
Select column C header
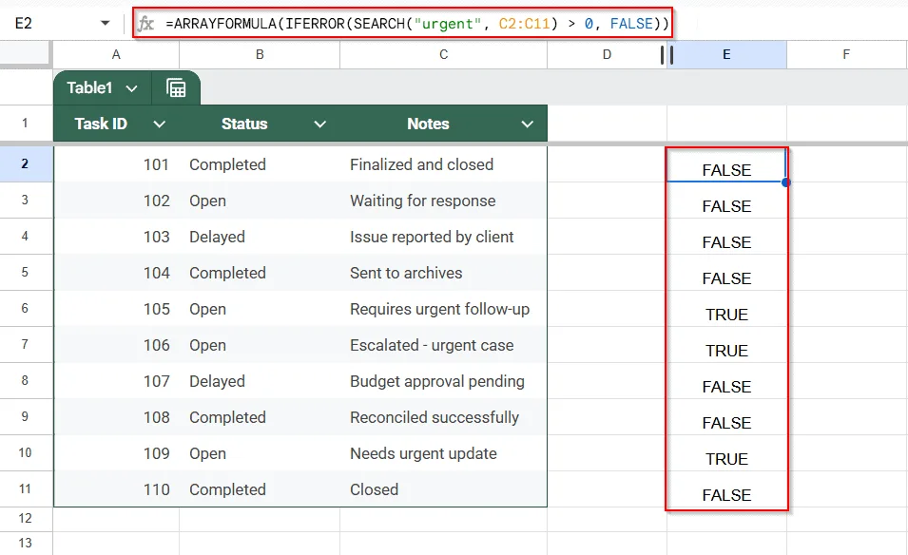[444, 54]
